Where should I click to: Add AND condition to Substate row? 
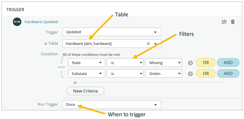click(228, 73)
